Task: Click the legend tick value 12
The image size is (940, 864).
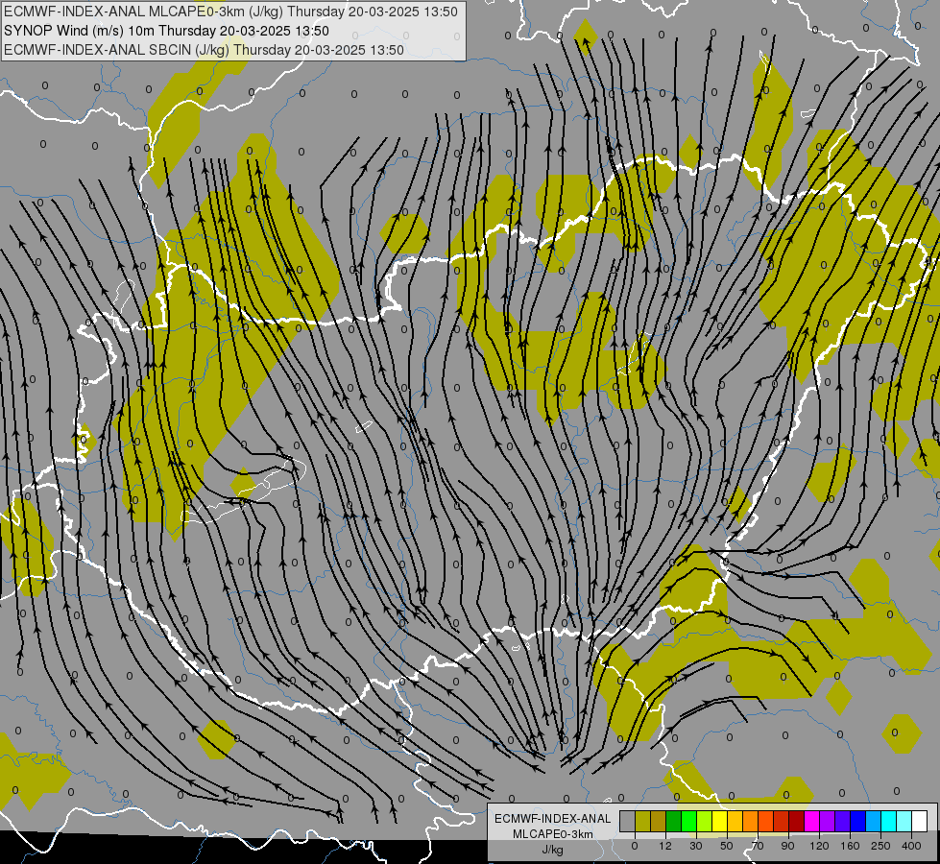Action: tap(665, 846)
